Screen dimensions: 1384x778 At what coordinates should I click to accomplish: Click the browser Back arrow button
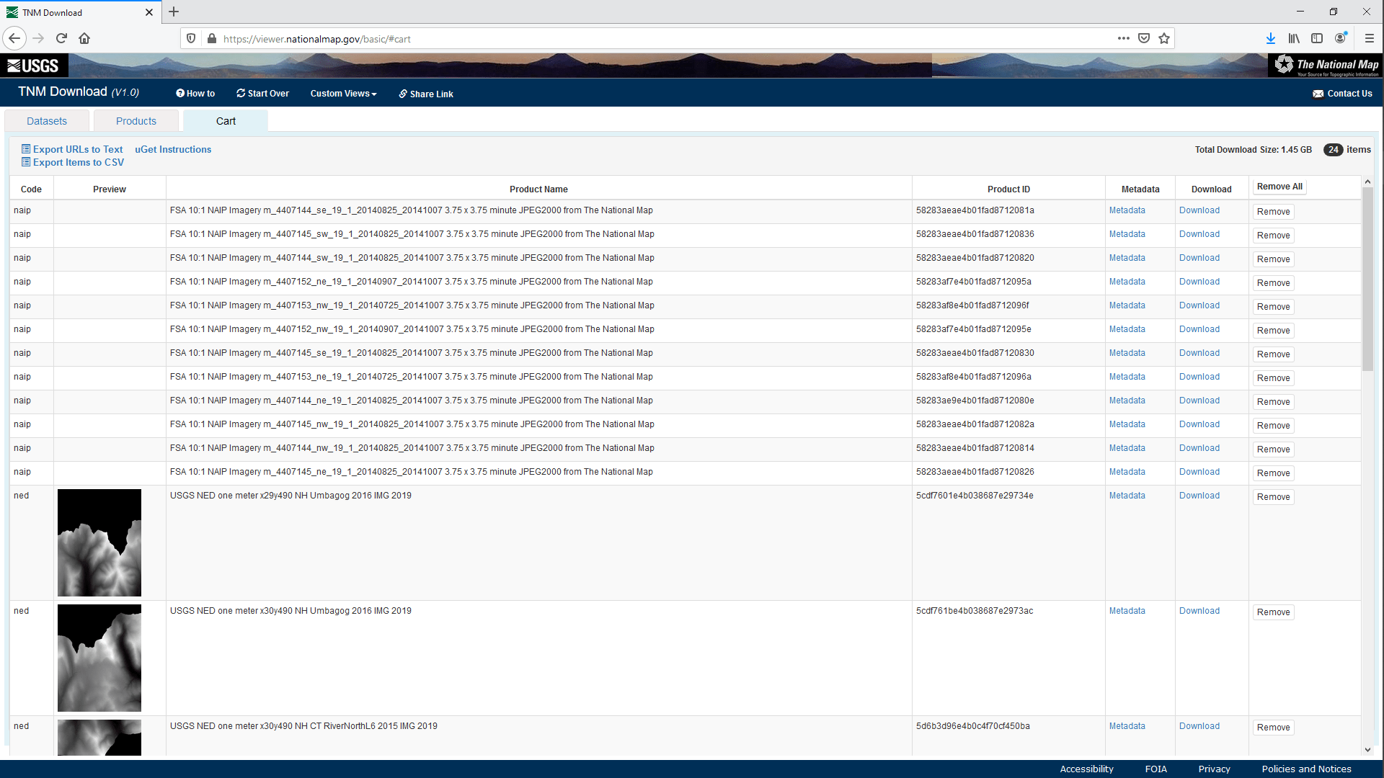[x=14, y=39]
